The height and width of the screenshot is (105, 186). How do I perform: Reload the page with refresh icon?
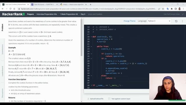(x=10, y=9)
